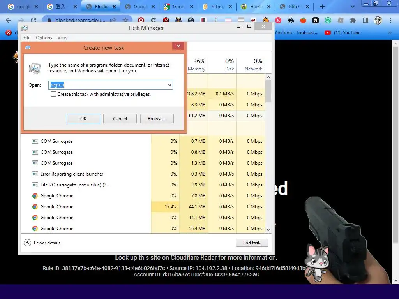
Task: Click the blocked.teams.clou... address bar
Action: click(x=80, y=20)
